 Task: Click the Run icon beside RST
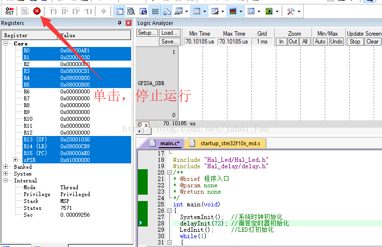pos(25,11)
